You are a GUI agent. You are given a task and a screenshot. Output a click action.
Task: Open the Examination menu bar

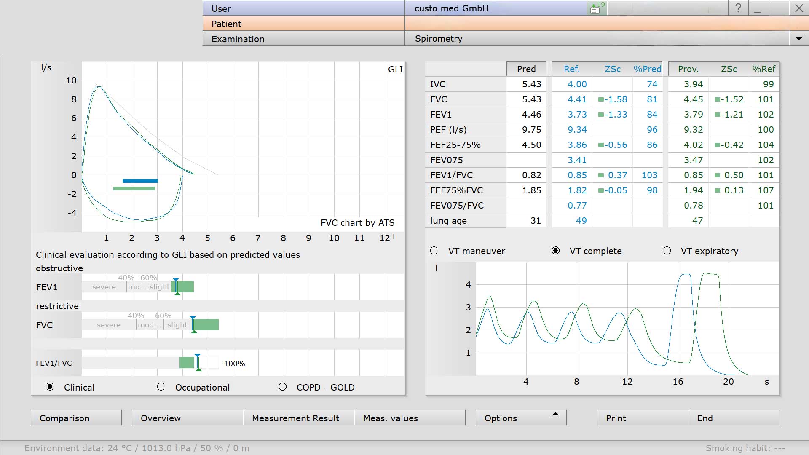303,39
